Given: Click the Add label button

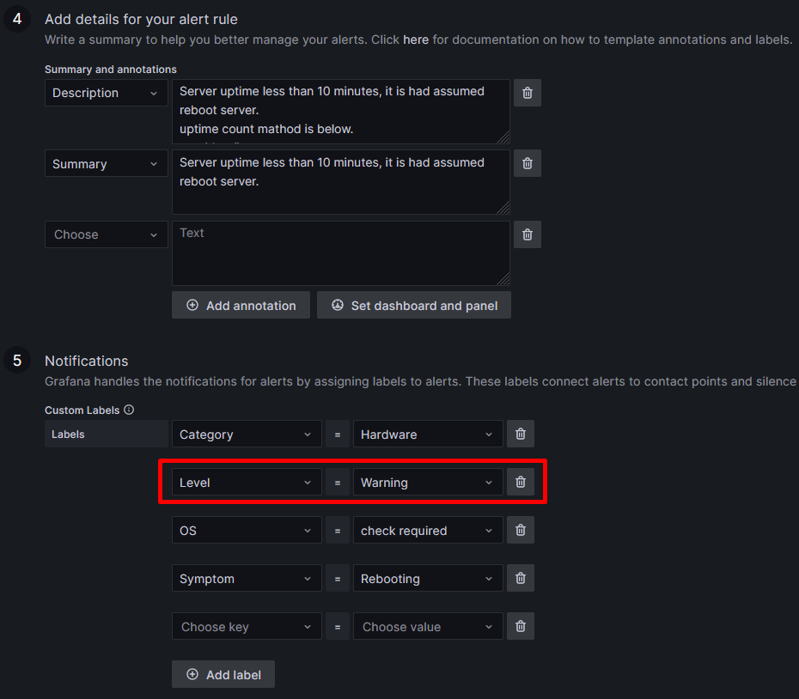Looking at the screenshot, I should tap(223, 675).
